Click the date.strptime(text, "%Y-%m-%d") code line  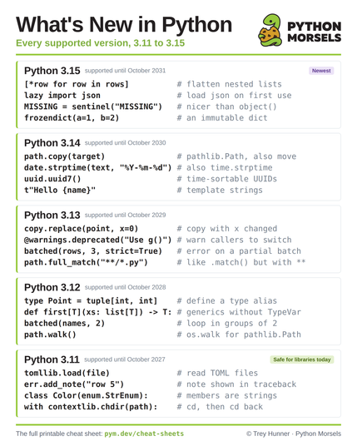[x=98, y=167]
